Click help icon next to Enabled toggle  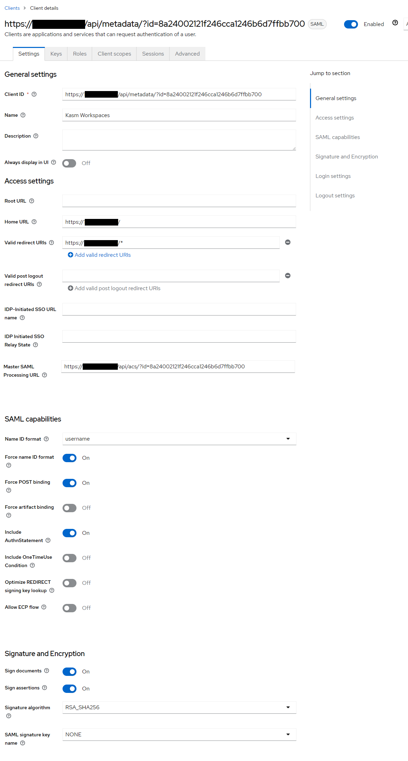tap(395, 23)
